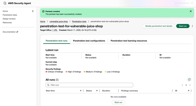The image size is (196, 106).
Task: Click the Latest run heading
Action: [52, 50]
